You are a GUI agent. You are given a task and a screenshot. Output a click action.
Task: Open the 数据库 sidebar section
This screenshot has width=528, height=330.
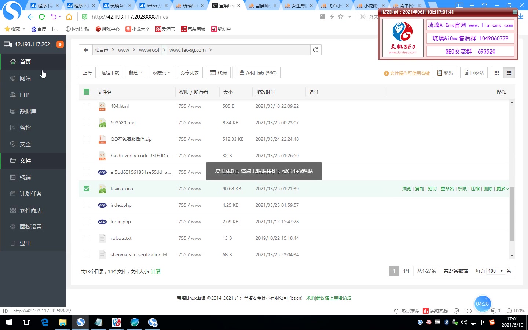point(33,111)
